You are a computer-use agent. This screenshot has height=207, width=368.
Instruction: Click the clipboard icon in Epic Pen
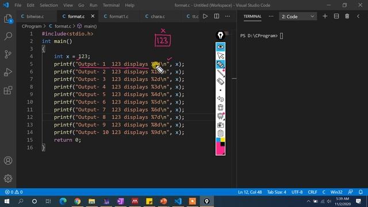point(220,133)
